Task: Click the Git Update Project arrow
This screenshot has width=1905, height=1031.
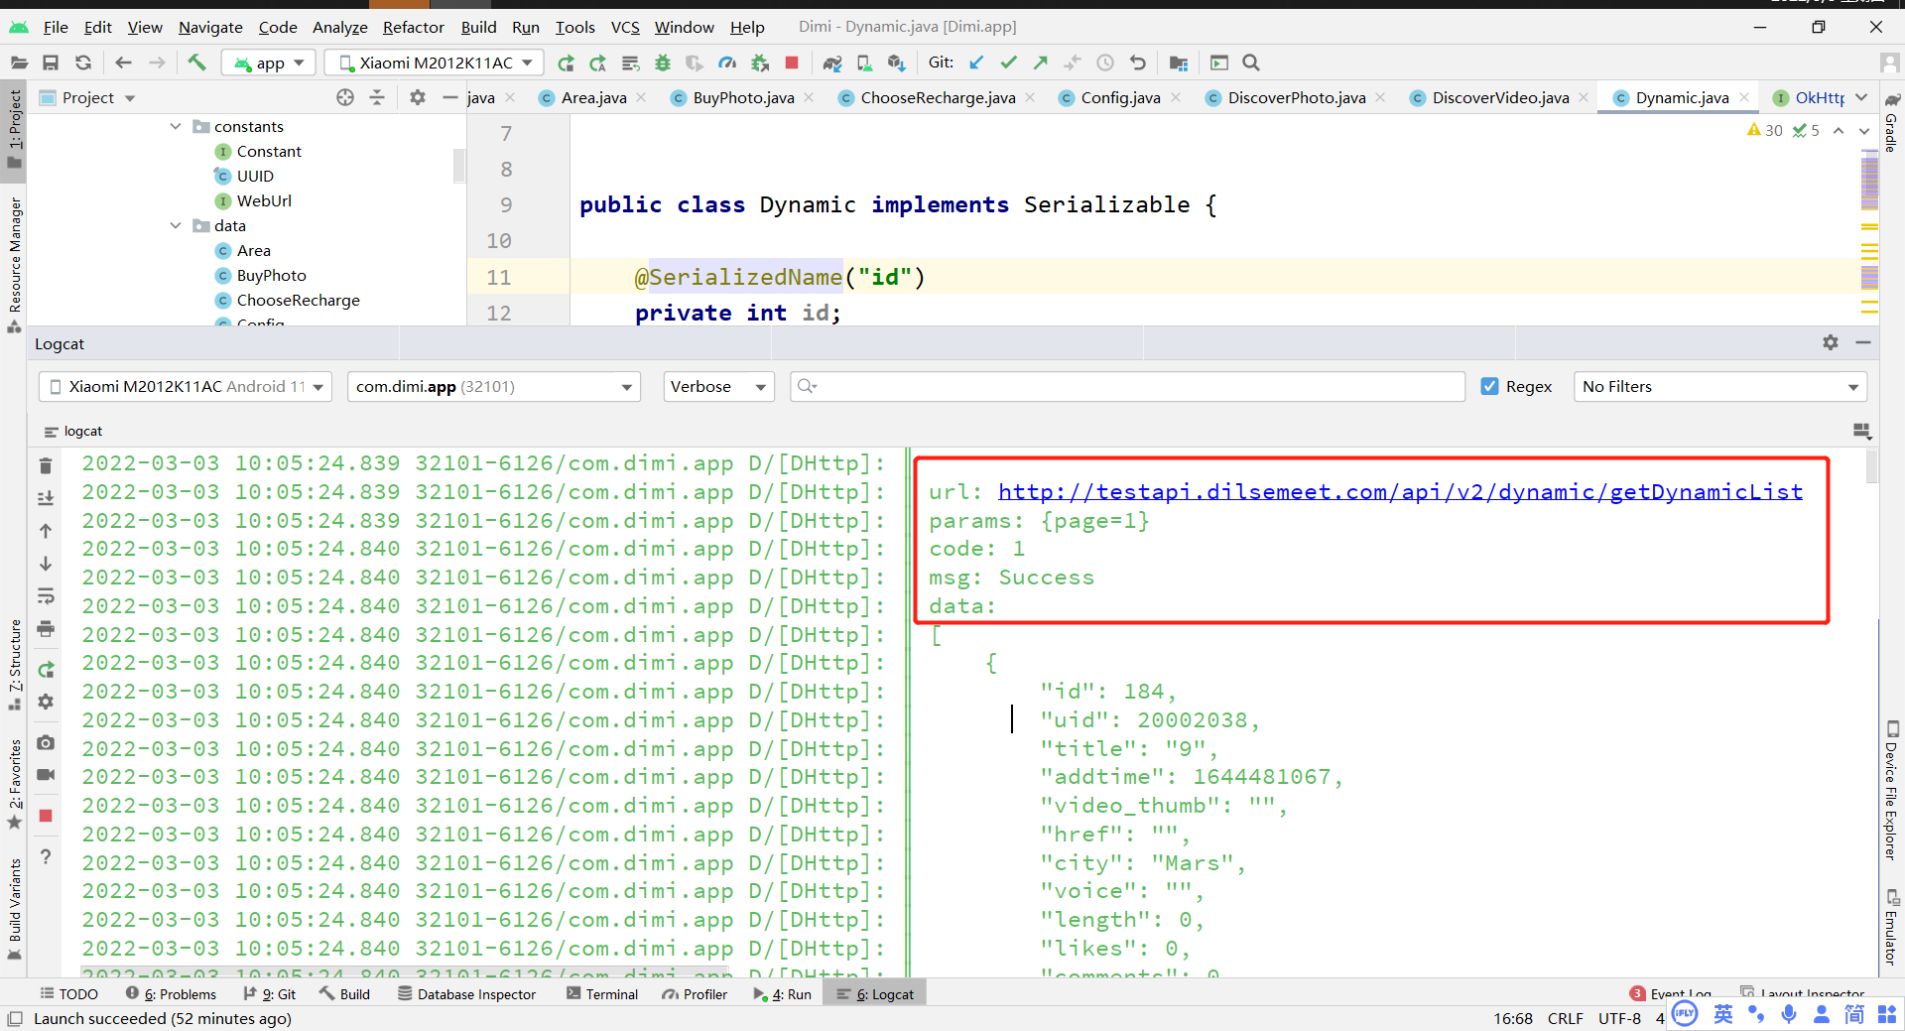Action: [x=976, y=63]
